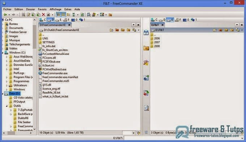
Task: Open the view mode dropdown arrow
Action: pyautogui.click(x=78, y=15)
